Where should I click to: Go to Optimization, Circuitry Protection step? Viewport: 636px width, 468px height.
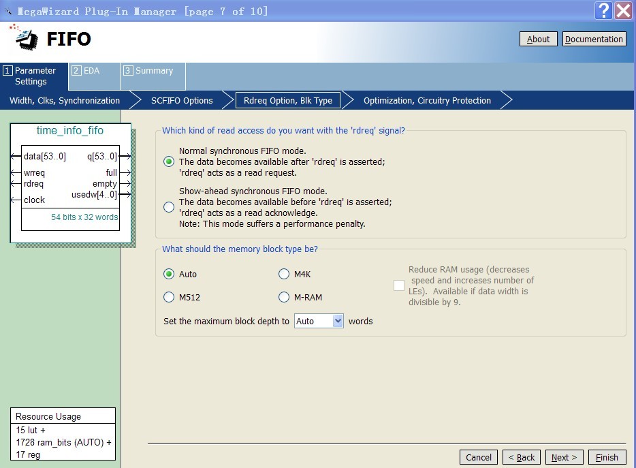(x=427, y=101)
